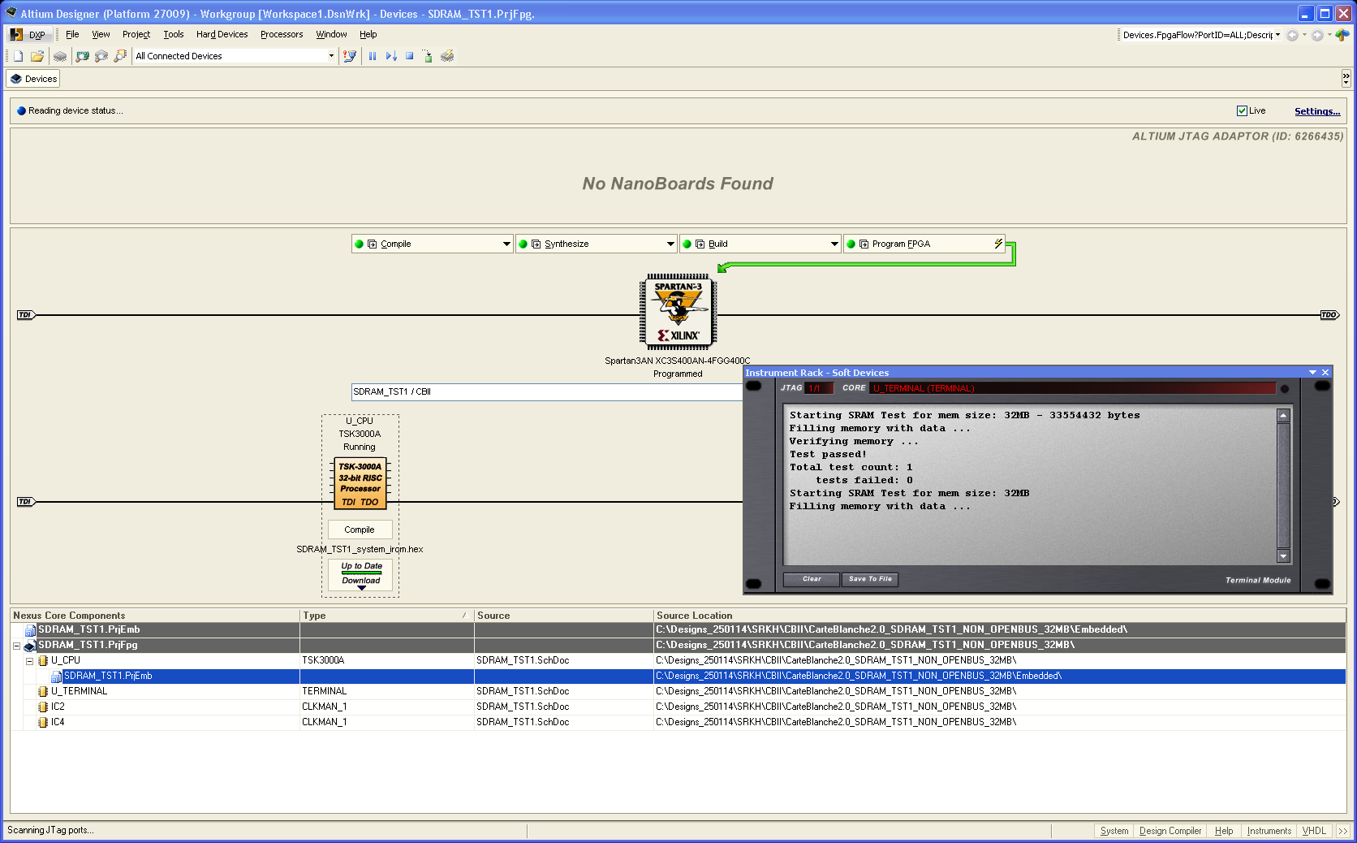Open the View menu
The image size is (1357, 843).
101,34
